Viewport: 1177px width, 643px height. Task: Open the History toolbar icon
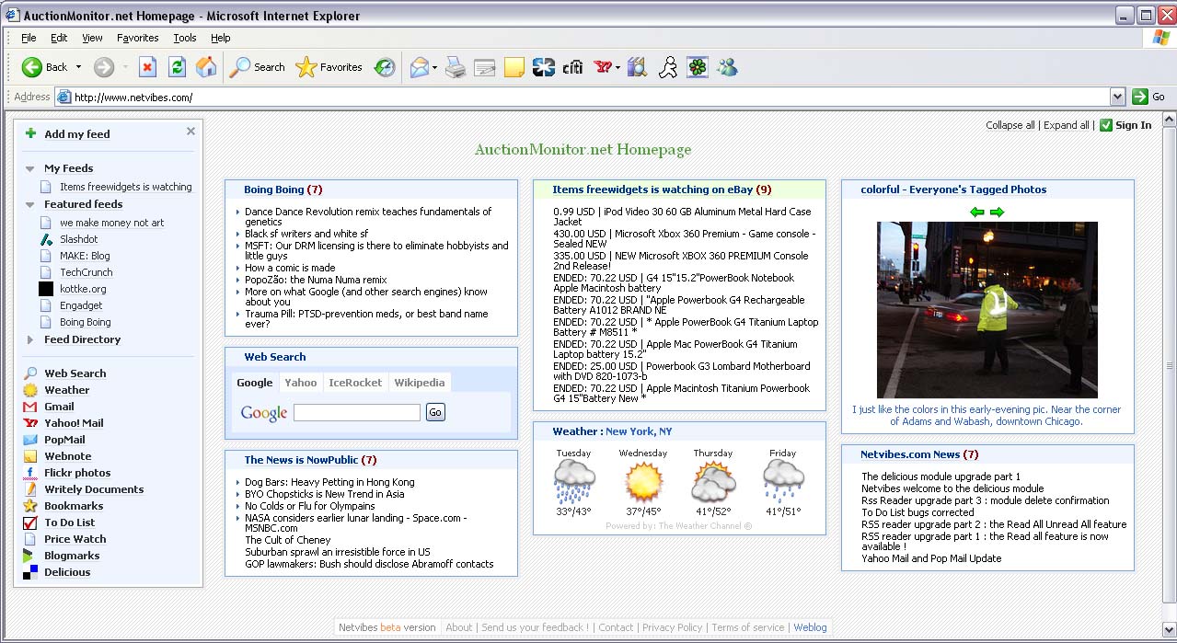385,67
